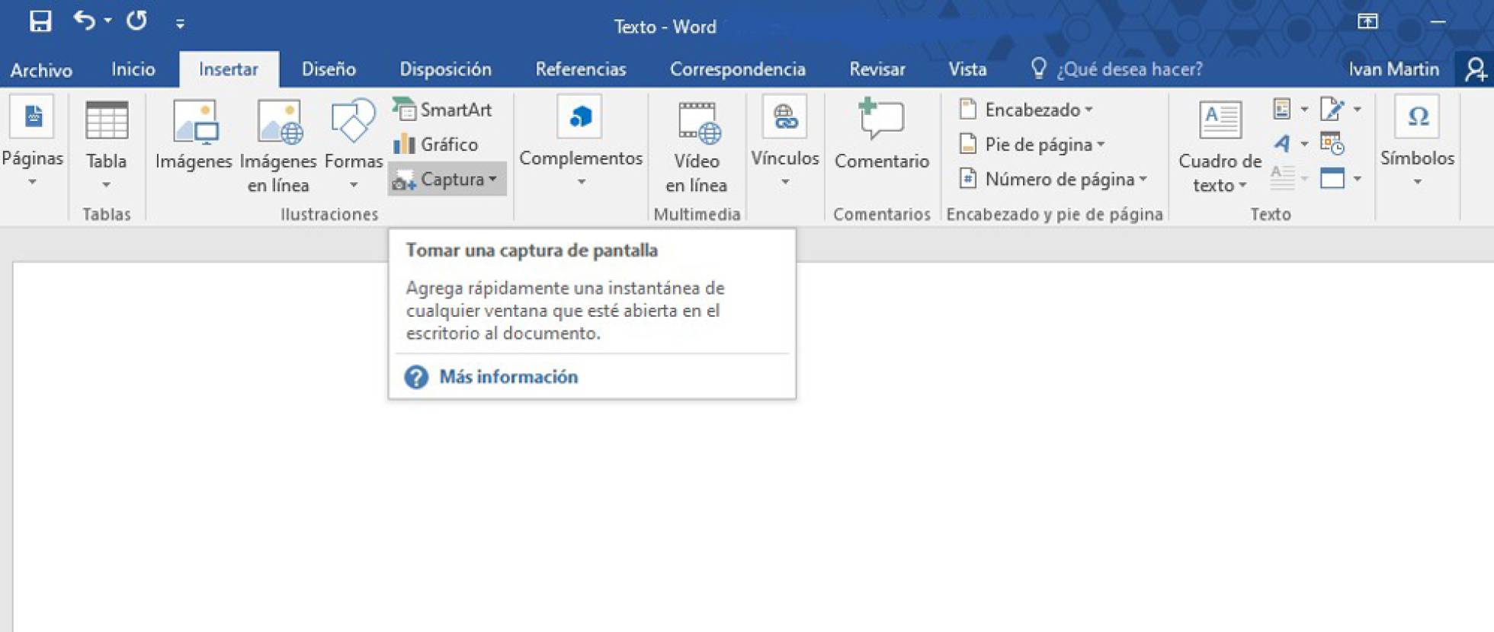Click the WordArt slanted A icon
1494x632 pixels.
[1283, 143]
